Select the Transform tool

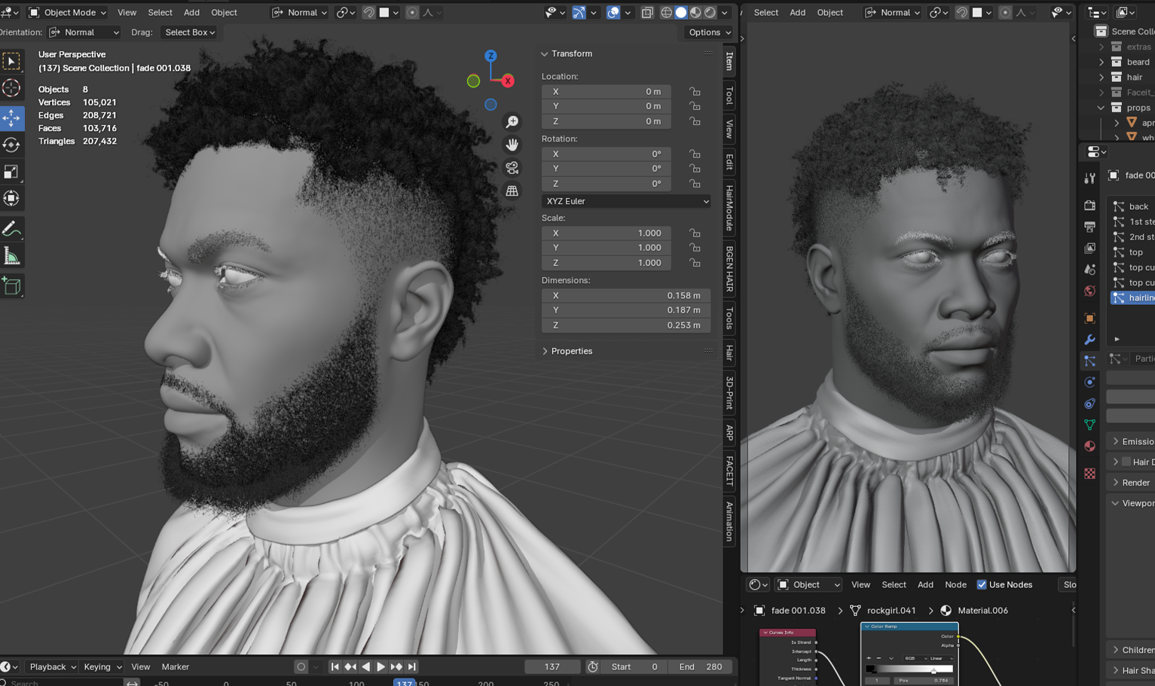(11, 199)
